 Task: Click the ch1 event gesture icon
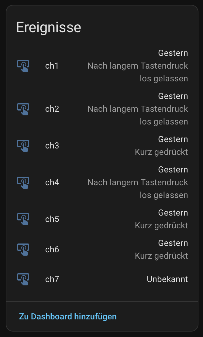tap(23, 66)
